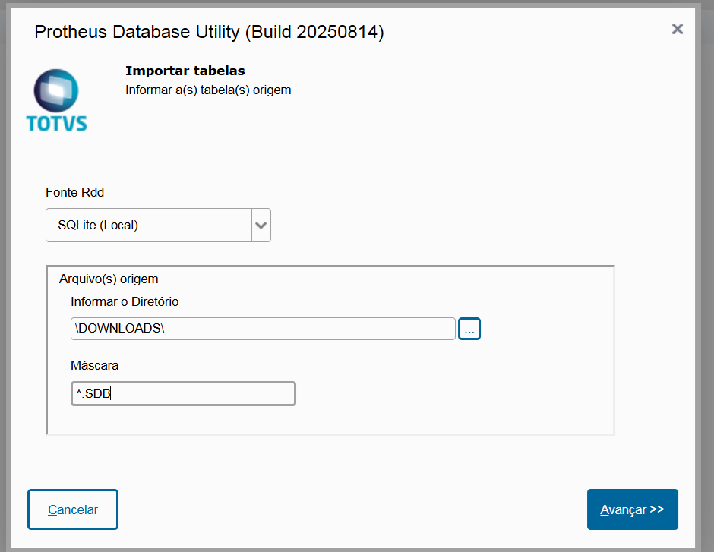Image resolution: width=714 pixels, height=552 pixels.
Task: Click the Importar tabelas heading
Action: (185, 71)
